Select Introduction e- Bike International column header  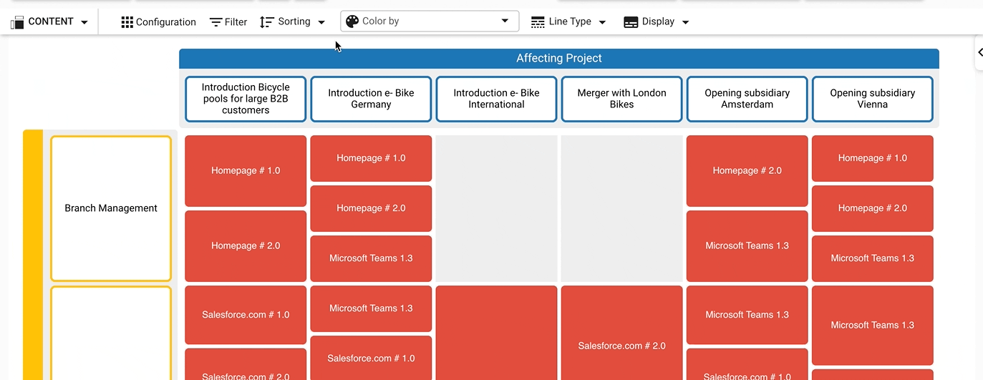(x=496, y=99)
